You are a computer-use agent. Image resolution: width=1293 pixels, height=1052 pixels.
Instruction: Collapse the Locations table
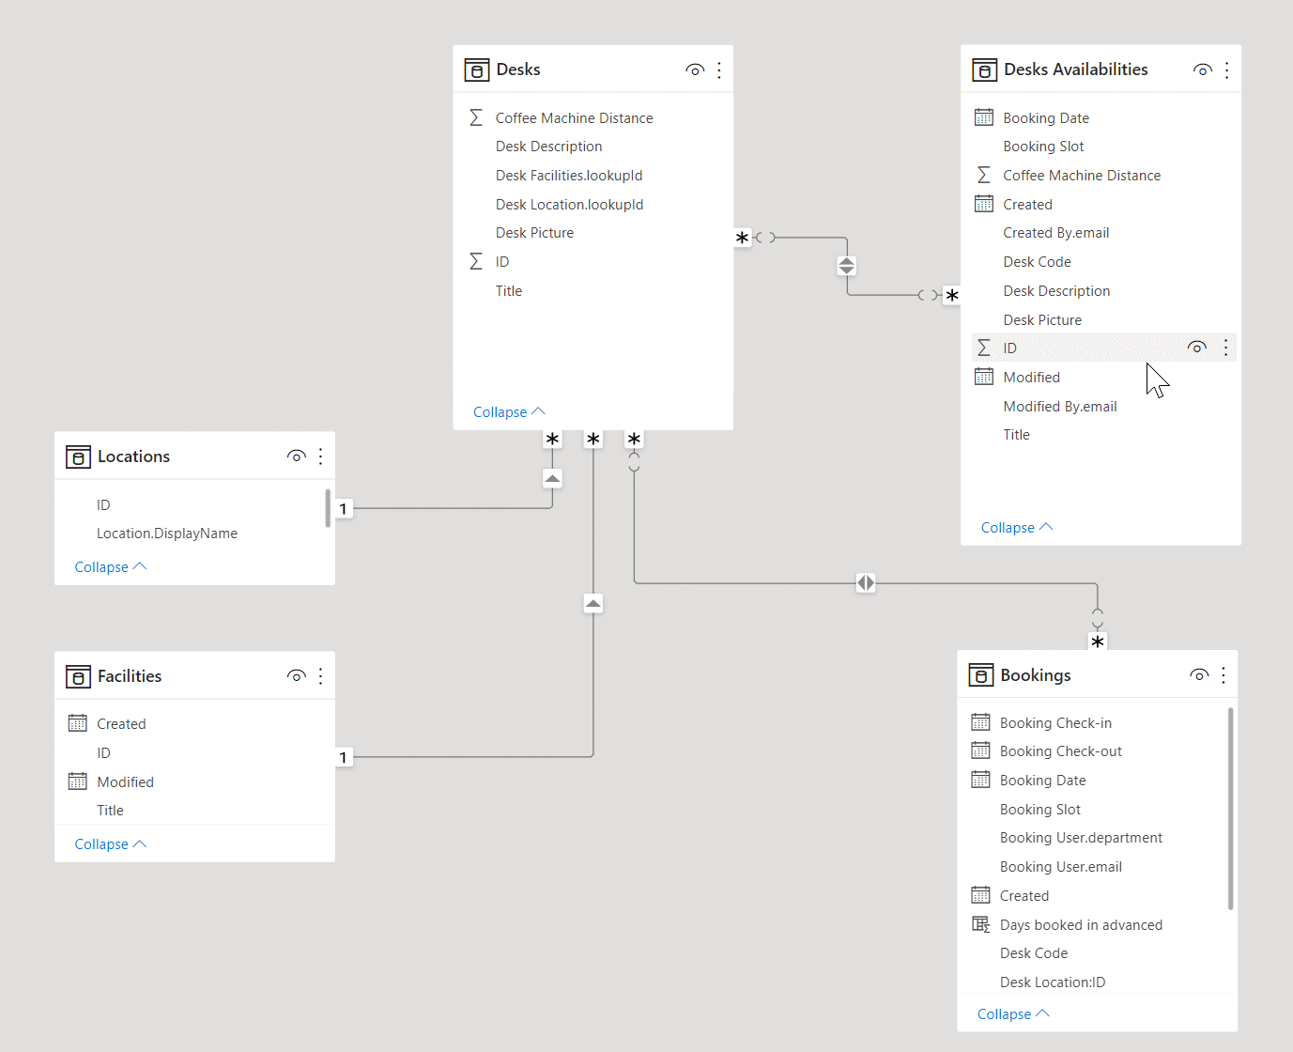click(111, 567)
